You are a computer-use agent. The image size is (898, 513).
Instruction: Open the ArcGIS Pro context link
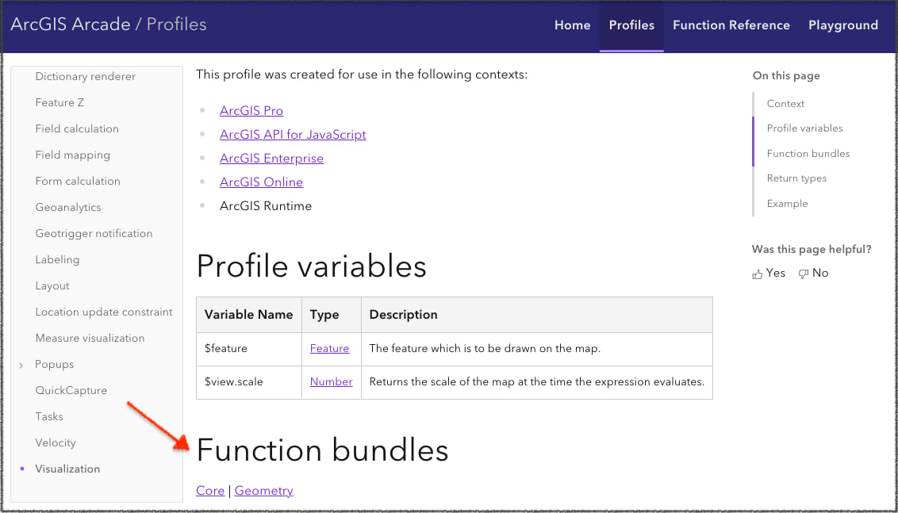pyautogui.click(x=251, y=110)
